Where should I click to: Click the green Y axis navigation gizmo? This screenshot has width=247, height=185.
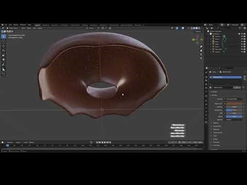point(193,40)
